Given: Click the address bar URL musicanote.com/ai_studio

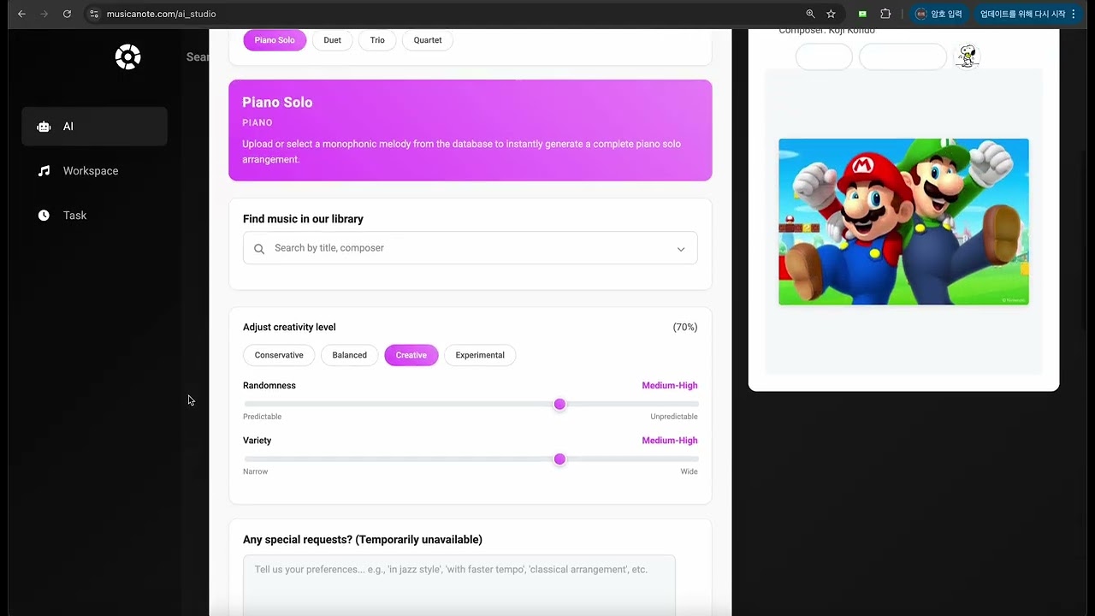Looking at the screenshot, I should [161, 14].
